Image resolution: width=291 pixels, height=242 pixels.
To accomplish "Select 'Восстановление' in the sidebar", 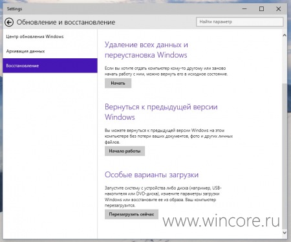I will 50,65.
